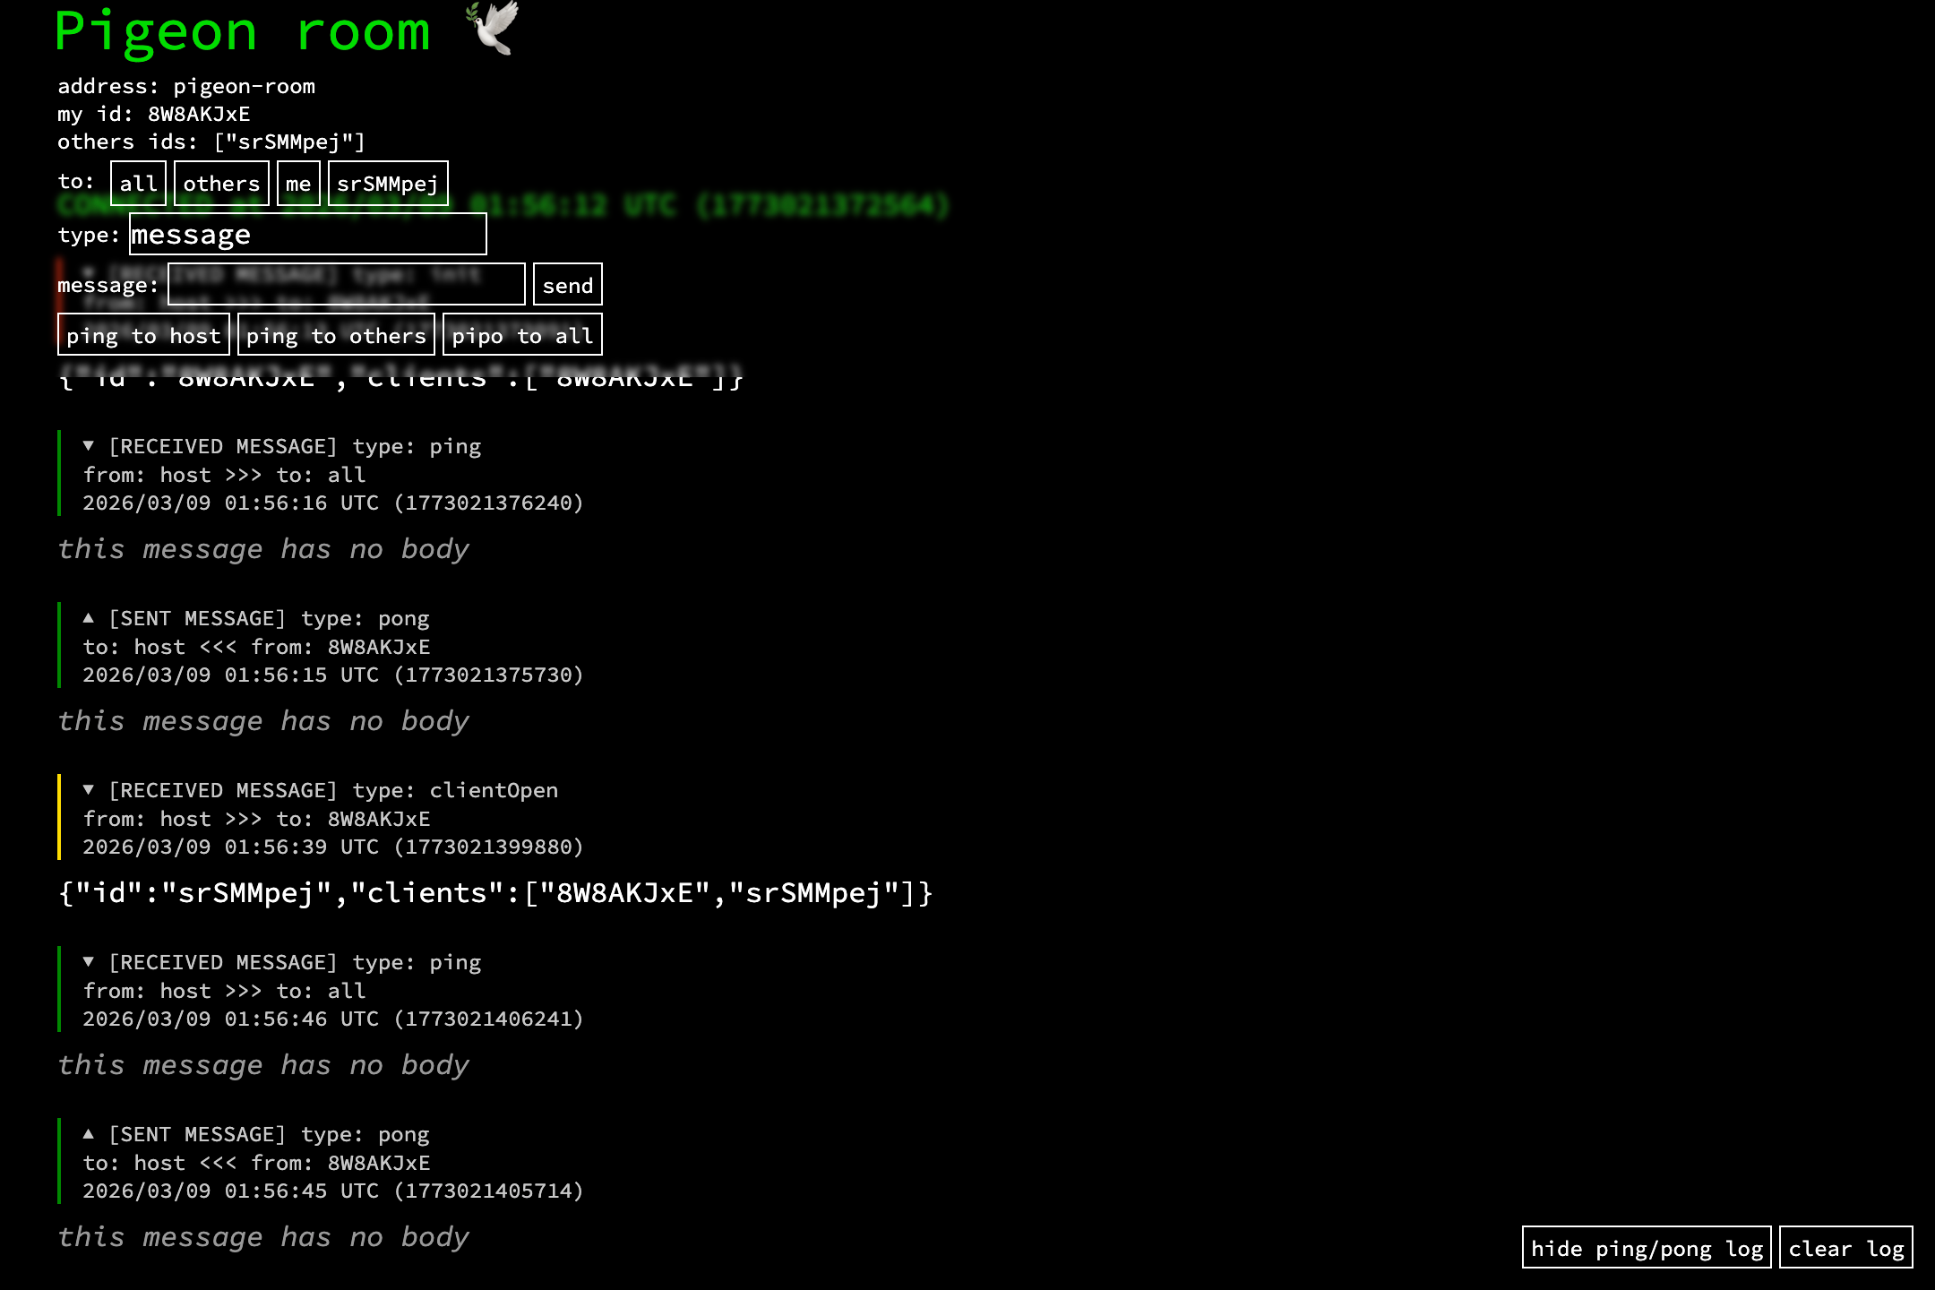
Task: Select 'others' as recipient
Action: (221, 184)
